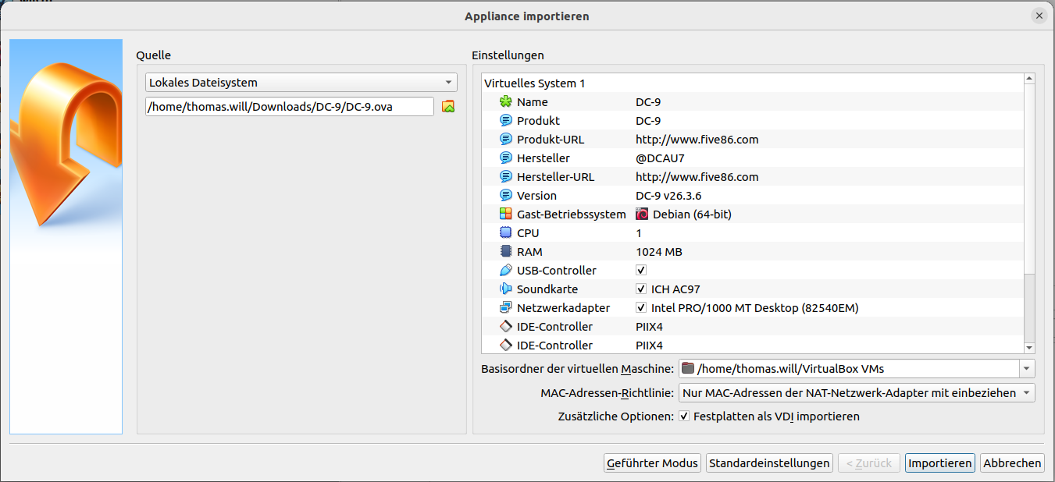Disable the USB-Controller checkbox

coord(641,271)
